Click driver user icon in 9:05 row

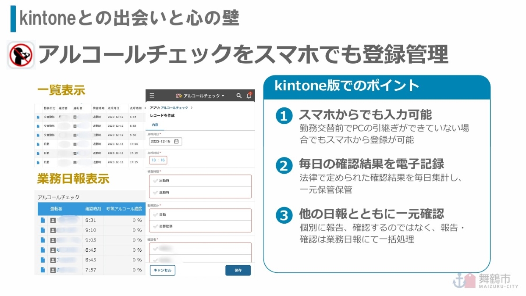coord(53,240)
